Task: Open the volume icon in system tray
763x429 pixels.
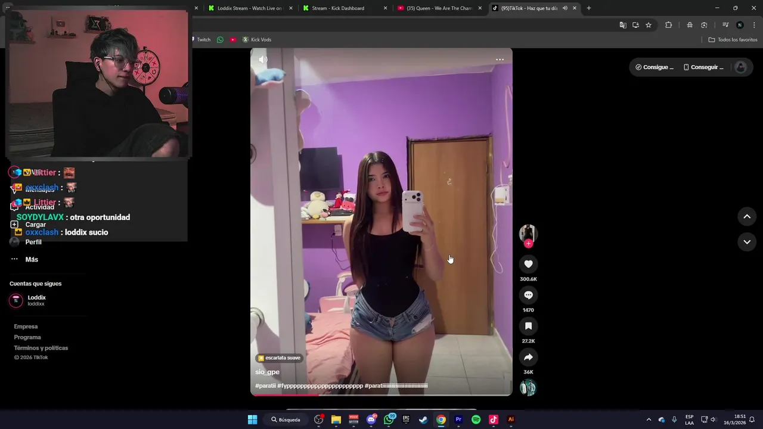Action: tap(713, 419)
